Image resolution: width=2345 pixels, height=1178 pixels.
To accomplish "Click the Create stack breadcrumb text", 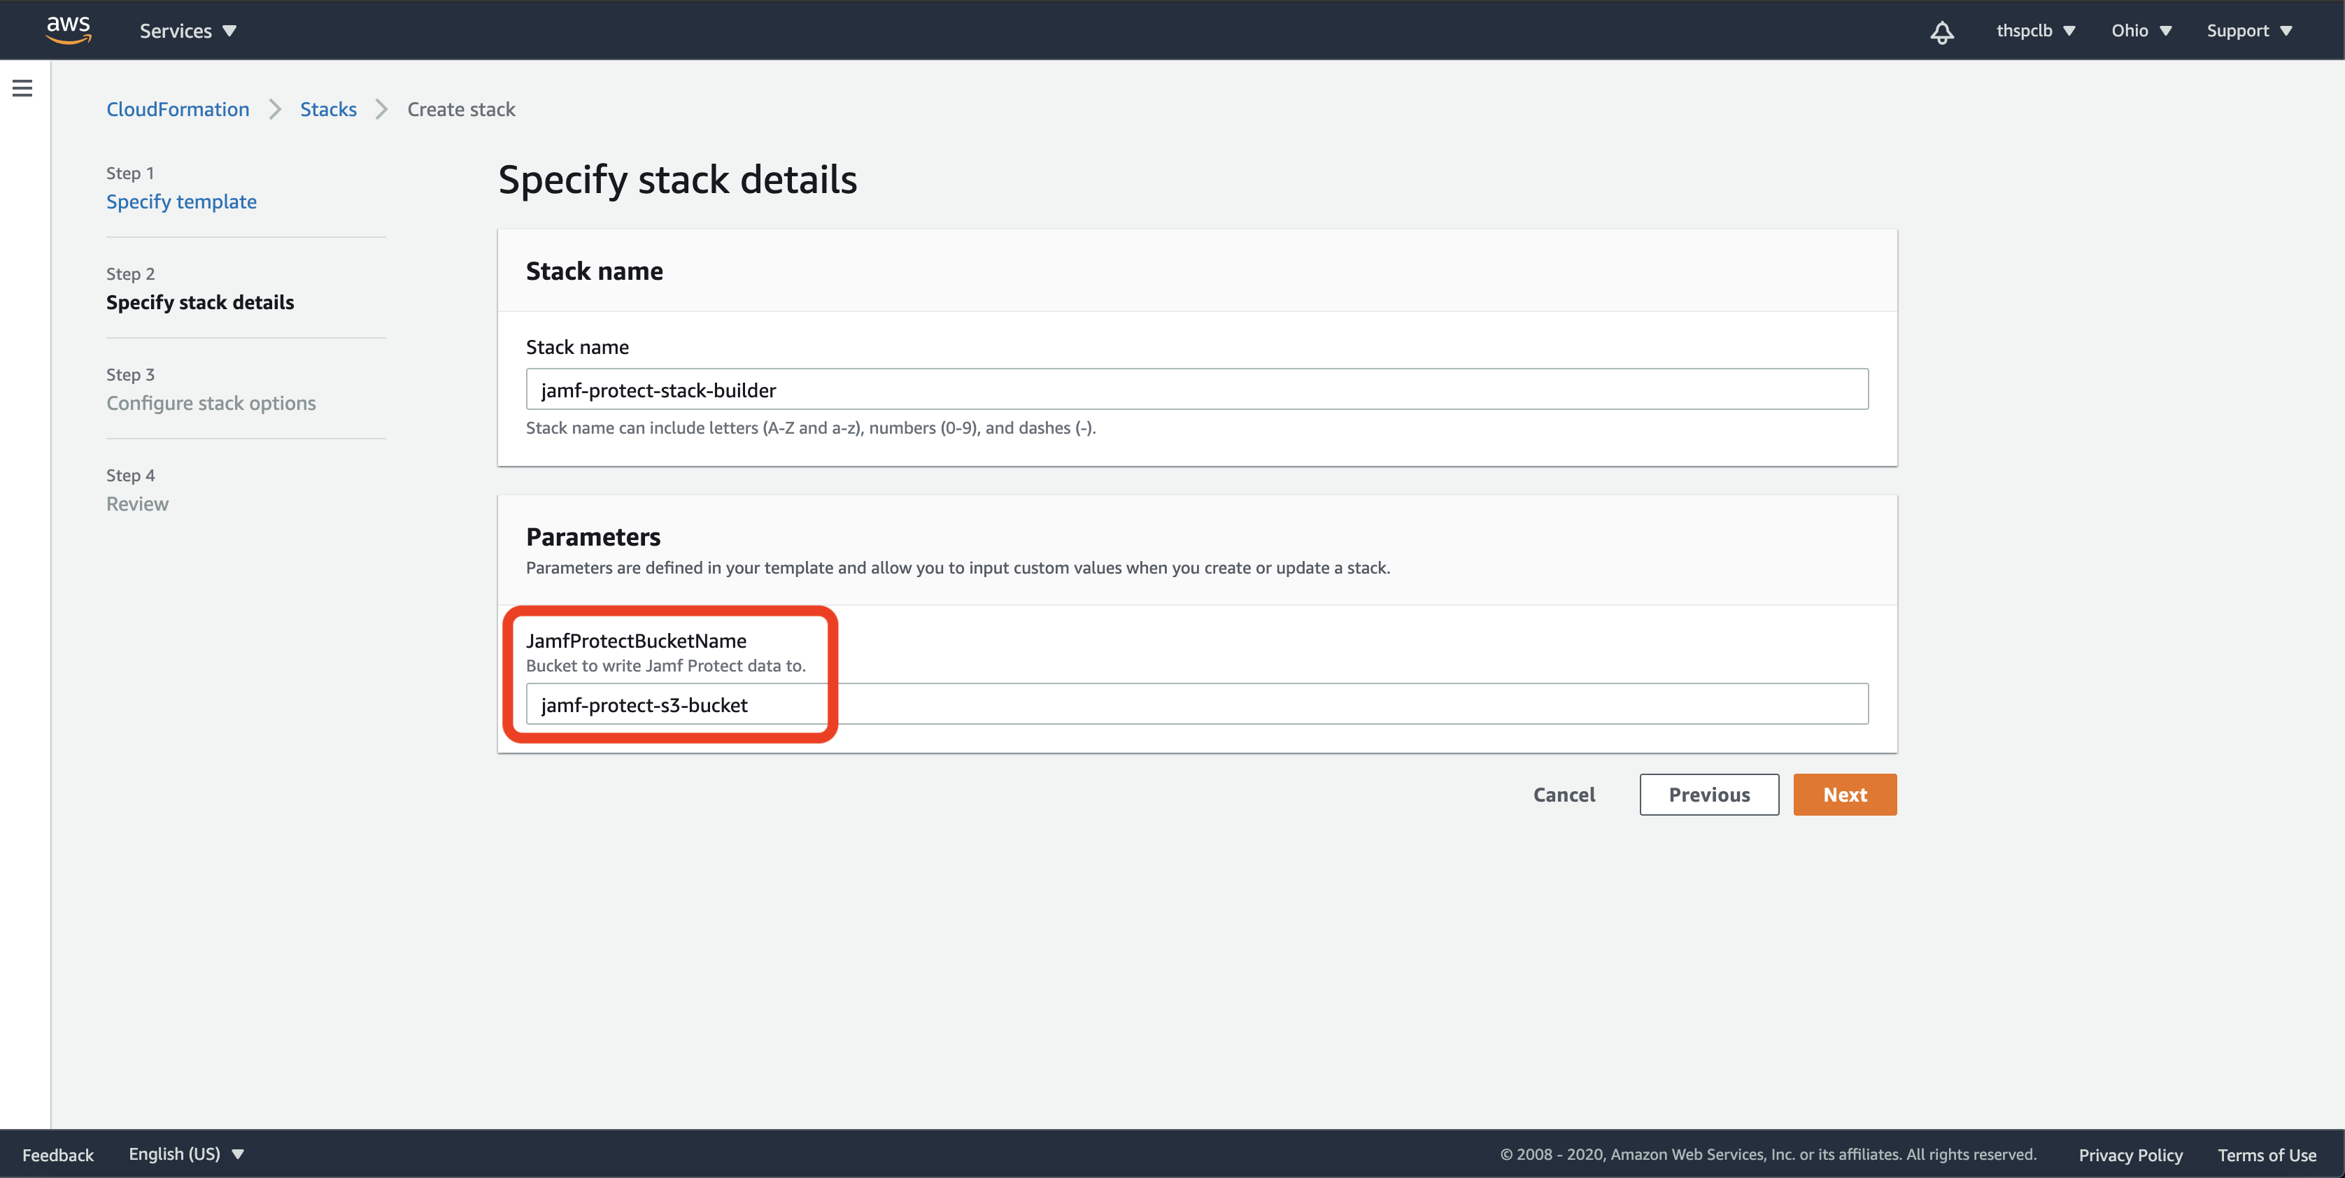I will coord(462,109).
